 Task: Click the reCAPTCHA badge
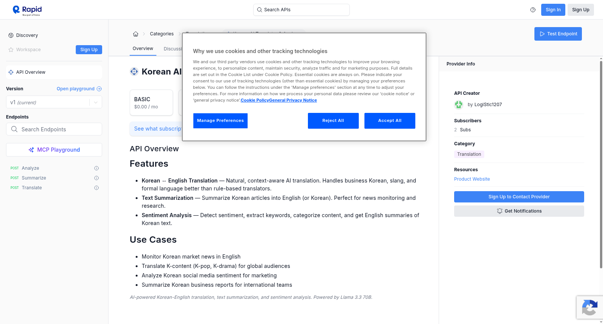click(x=589, y=307)
